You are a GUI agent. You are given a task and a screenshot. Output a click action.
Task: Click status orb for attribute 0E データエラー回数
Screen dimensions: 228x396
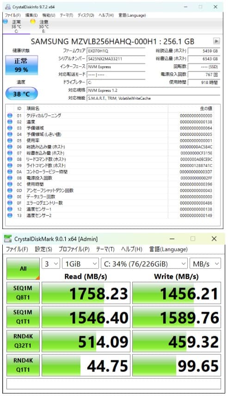pos(10,197)
